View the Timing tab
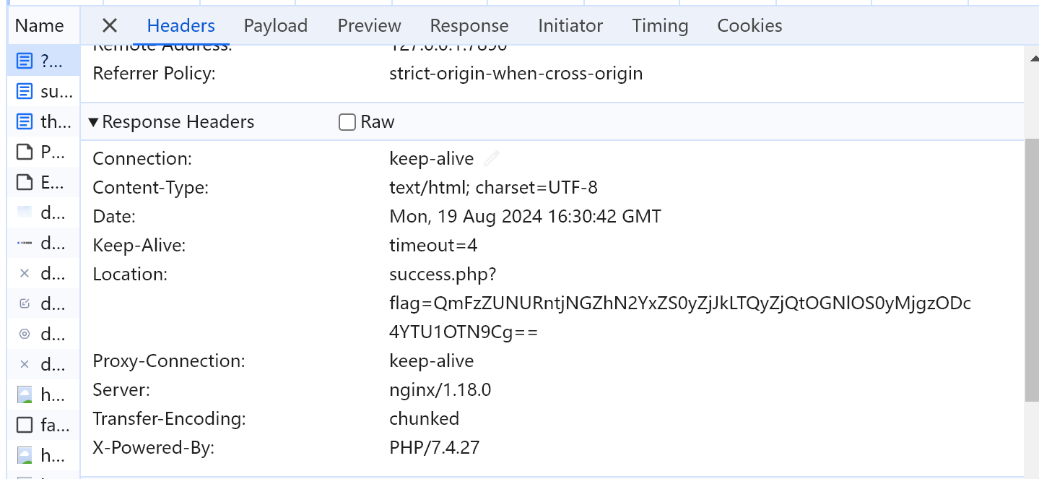1039x479 pixels. pyautogui.click(x=660, y=26)
